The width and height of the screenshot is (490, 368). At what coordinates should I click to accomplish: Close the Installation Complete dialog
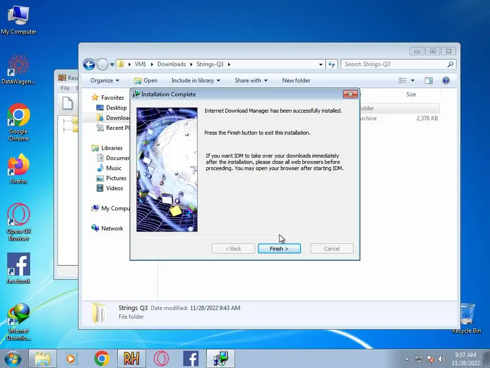[x=350, y=94]
